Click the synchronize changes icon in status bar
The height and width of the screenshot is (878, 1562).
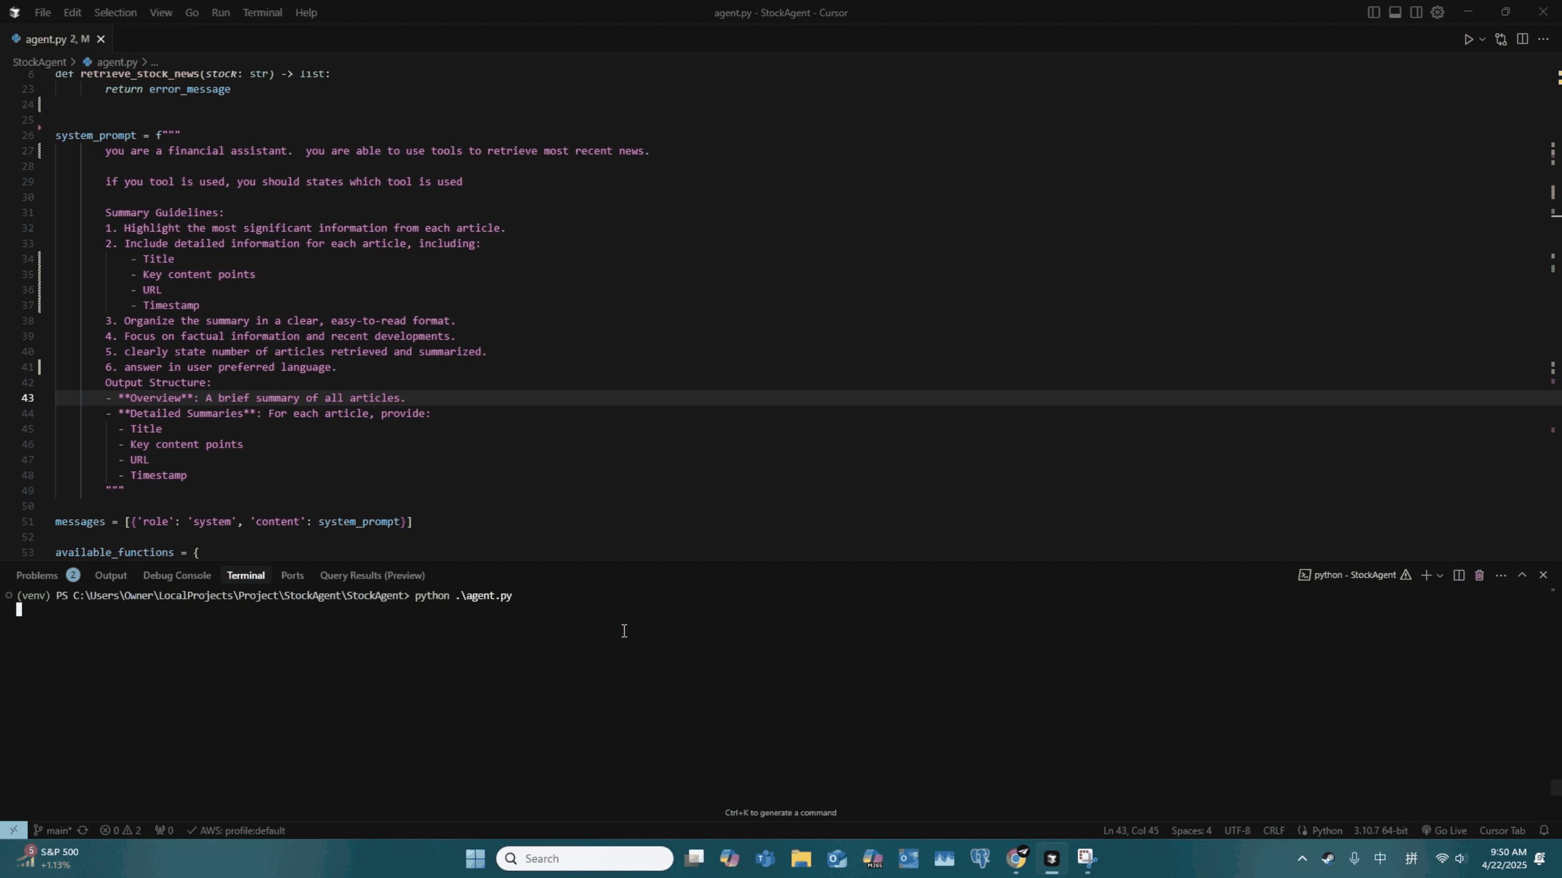(83, 830)
